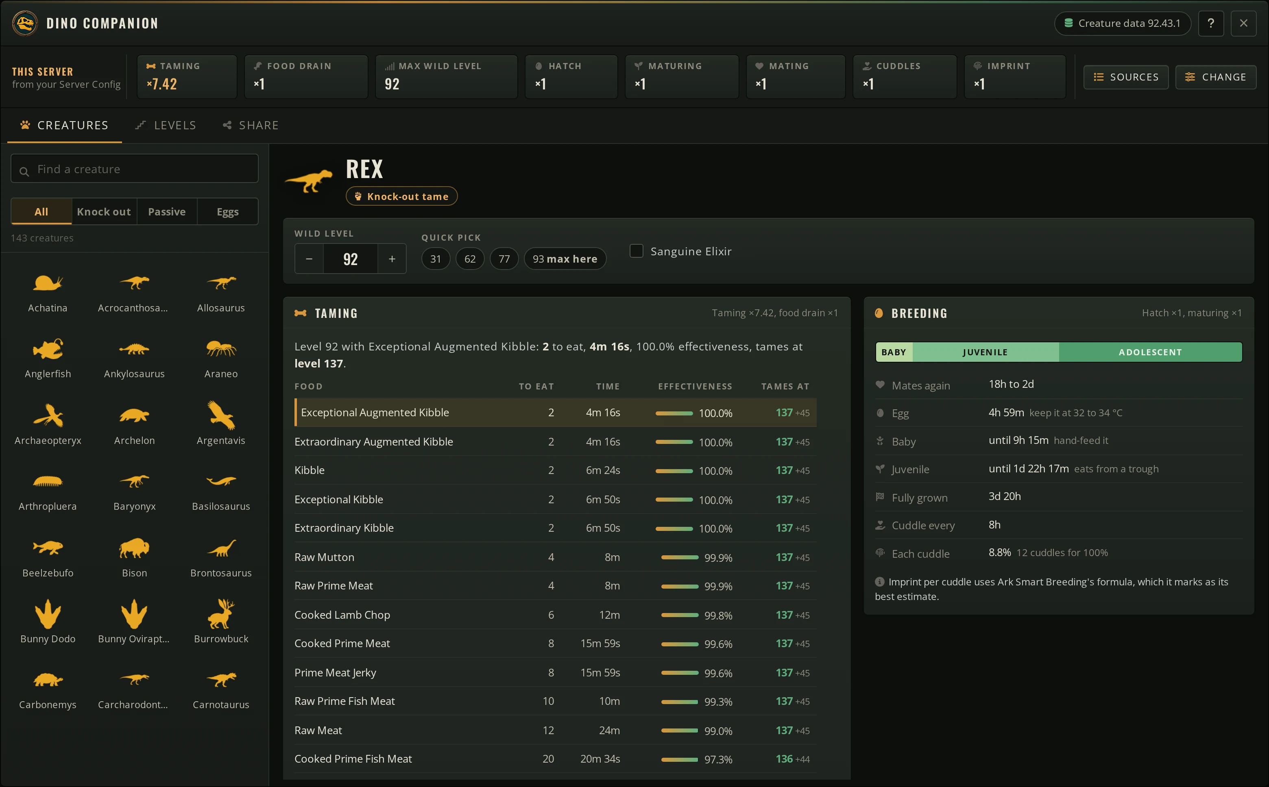Decrease wild level with minus button
Screen dimensions: 1269x787
pos(309,259)
